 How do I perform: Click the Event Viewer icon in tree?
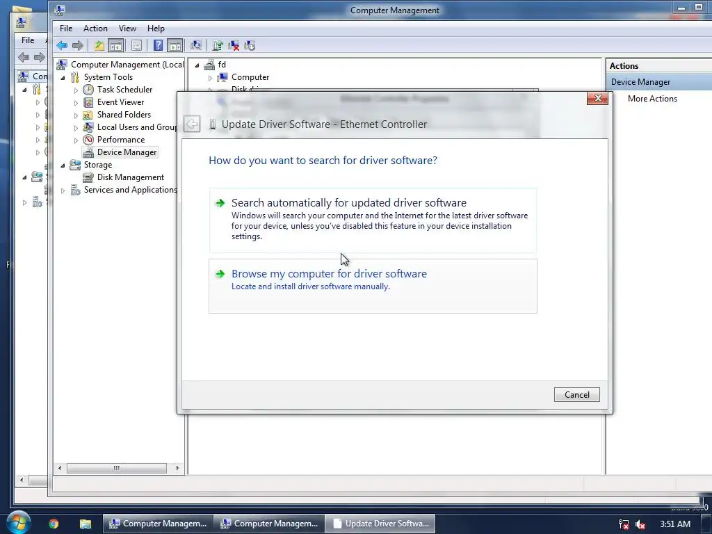click(88, 102)
